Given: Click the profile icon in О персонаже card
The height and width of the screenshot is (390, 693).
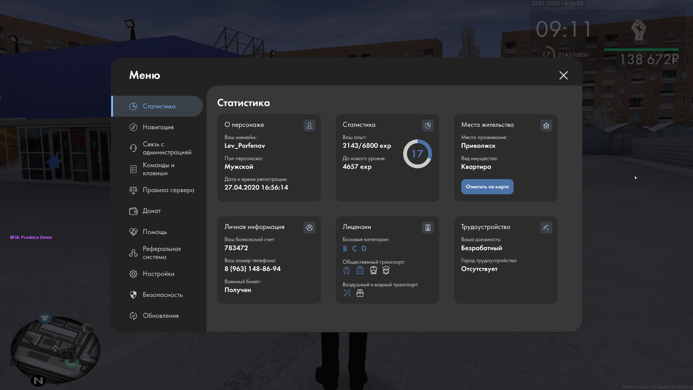Looking at the screenshot, I should (309, 125).
